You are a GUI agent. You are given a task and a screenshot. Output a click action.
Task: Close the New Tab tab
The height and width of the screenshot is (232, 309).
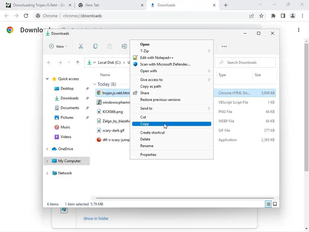pos(142,5)
